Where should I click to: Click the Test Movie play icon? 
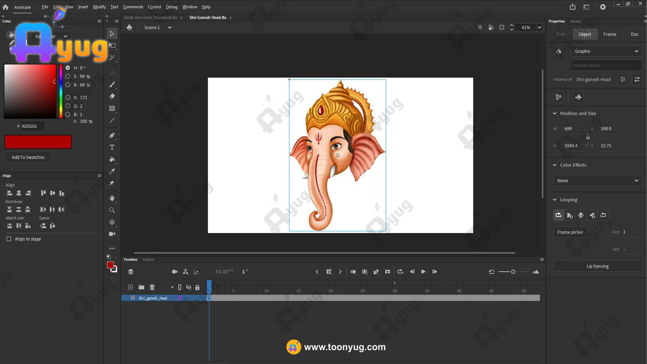[603, 7]
